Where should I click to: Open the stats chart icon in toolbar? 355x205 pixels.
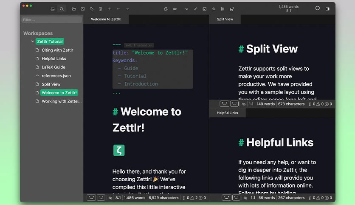(x=83, y=9)
